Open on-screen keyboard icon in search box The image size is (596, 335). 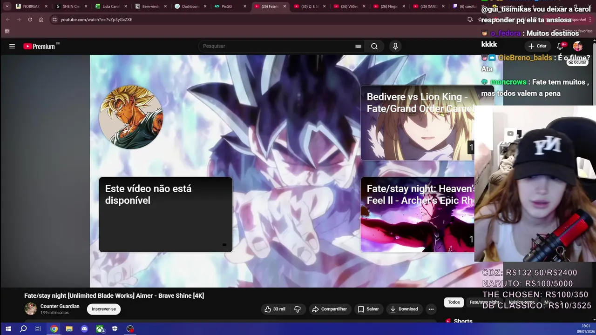(358, 46)
